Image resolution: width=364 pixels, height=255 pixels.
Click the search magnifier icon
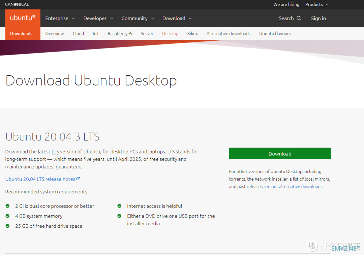[299, 18]
